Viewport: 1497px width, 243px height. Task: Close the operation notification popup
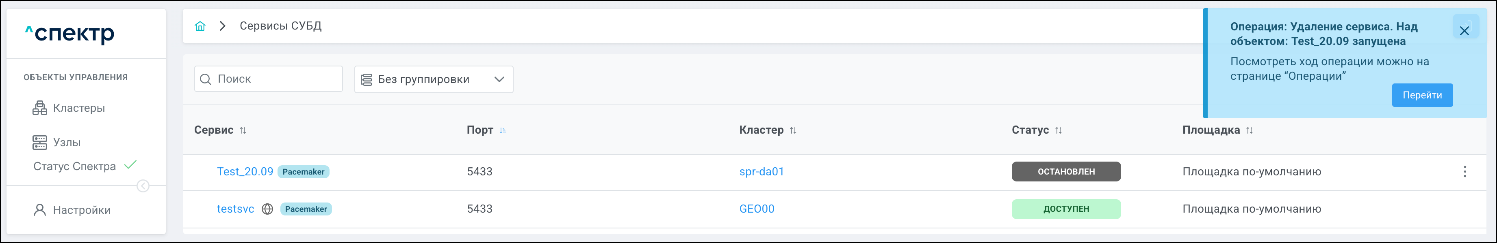tap(1464, 31)
